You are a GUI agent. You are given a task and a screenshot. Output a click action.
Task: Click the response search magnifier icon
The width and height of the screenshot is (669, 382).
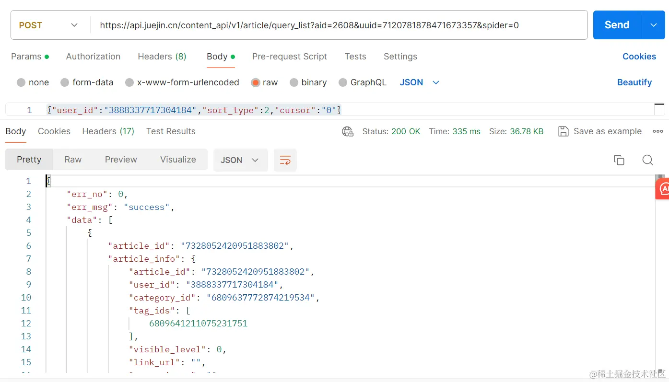click(647, 160)
